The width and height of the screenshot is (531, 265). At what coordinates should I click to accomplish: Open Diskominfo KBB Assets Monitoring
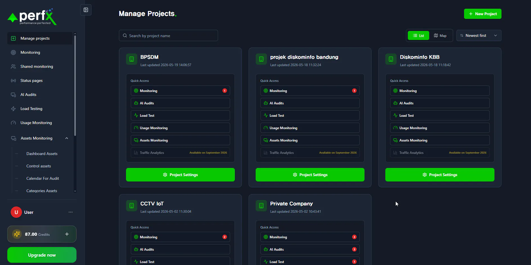pos(440,140)
